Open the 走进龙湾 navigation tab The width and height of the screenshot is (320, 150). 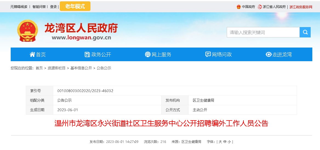coord(279,54)
